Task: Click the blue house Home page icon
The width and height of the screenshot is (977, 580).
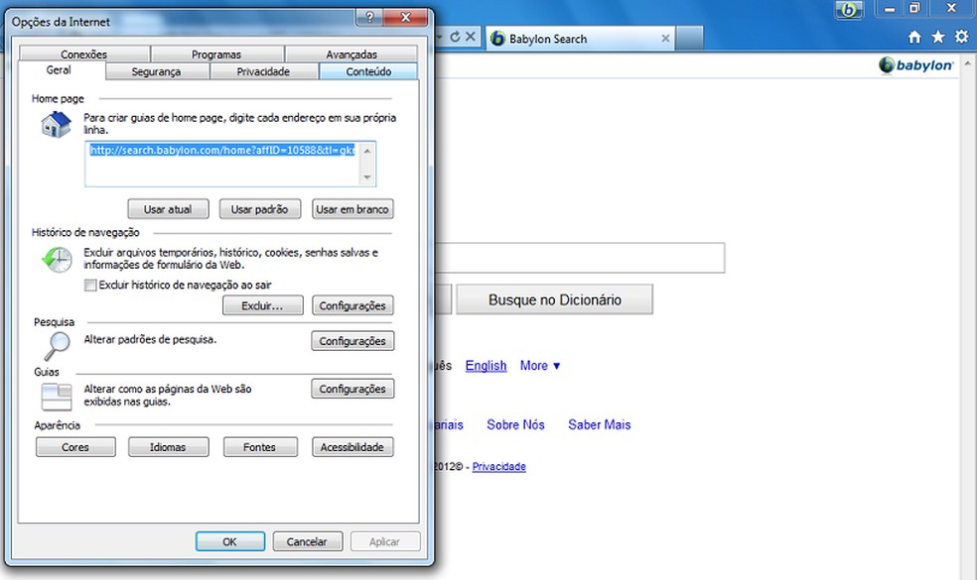Action: [56, 124]
